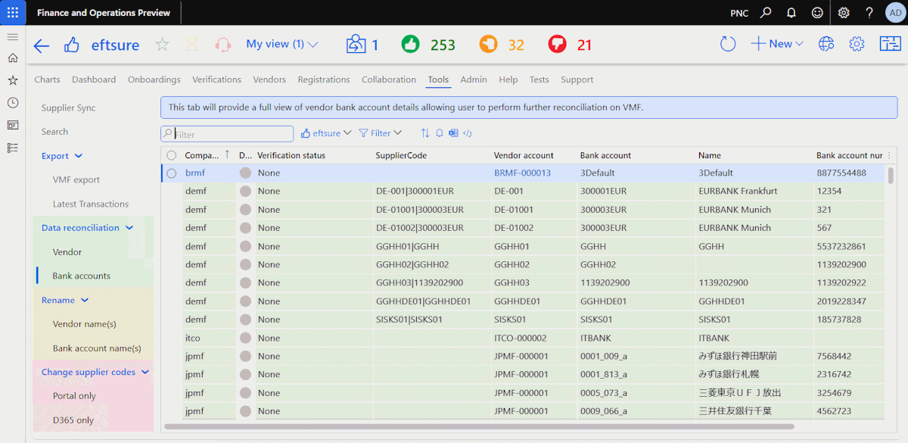This screenshot has height=443, width=908.
Task: Open Favorites star in left rail
Action: pyautogui.click(x=12, y=80)
